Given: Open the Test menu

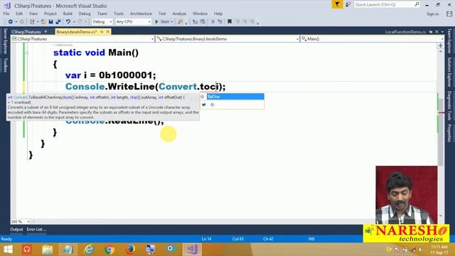Looking at the screenshot, I should click(162, 14).
